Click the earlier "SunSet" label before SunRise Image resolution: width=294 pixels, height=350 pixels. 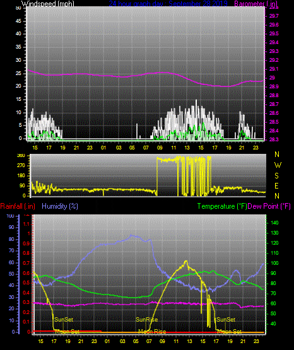click(x=64, y=320)
